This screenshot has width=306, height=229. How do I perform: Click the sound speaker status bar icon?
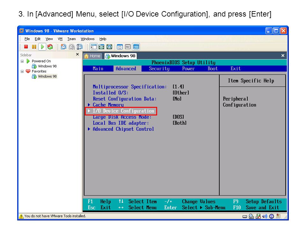[265, 216]
